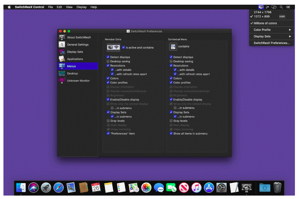Select Unknown Monitor in the sidebar
Image resolution: width=299 pixels, height=199 pixels.
click(x=78, y=80)
